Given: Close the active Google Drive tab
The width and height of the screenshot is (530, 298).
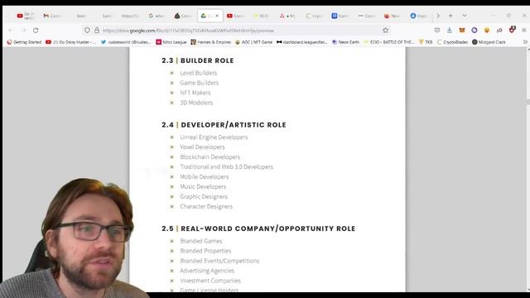Looking at the screenshot, I should tap(217, 16).
